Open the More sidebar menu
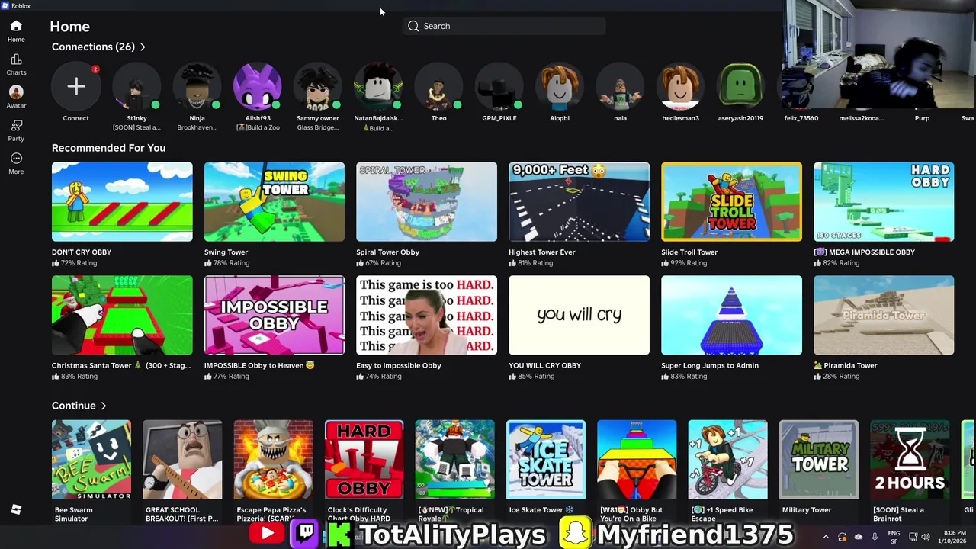Viewport: 976px width, 549px height. click(16, 163)
